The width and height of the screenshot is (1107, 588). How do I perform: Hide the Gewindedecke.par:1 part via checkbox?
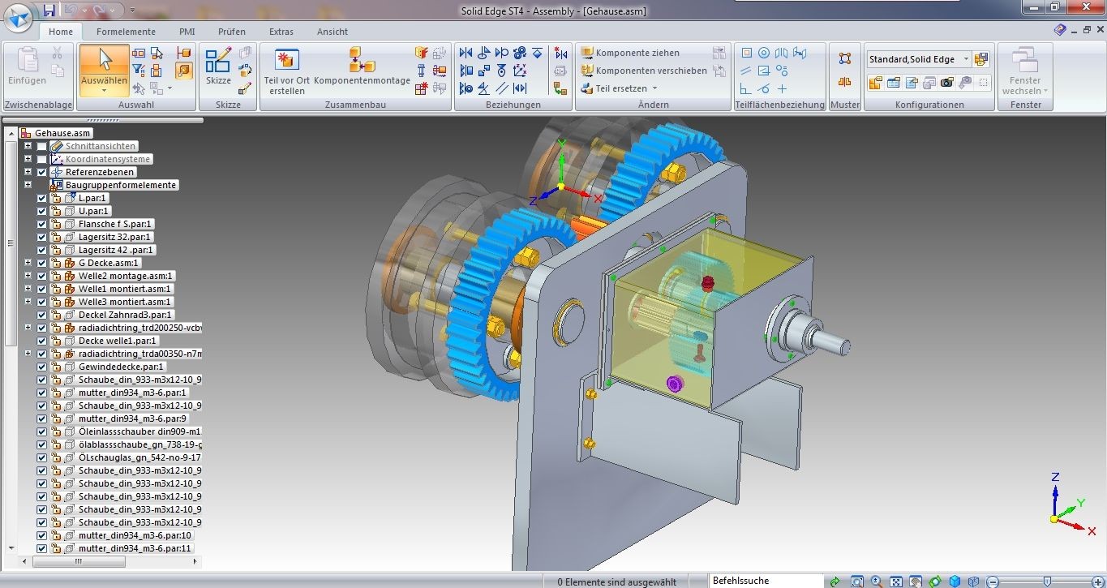[42, 367]
